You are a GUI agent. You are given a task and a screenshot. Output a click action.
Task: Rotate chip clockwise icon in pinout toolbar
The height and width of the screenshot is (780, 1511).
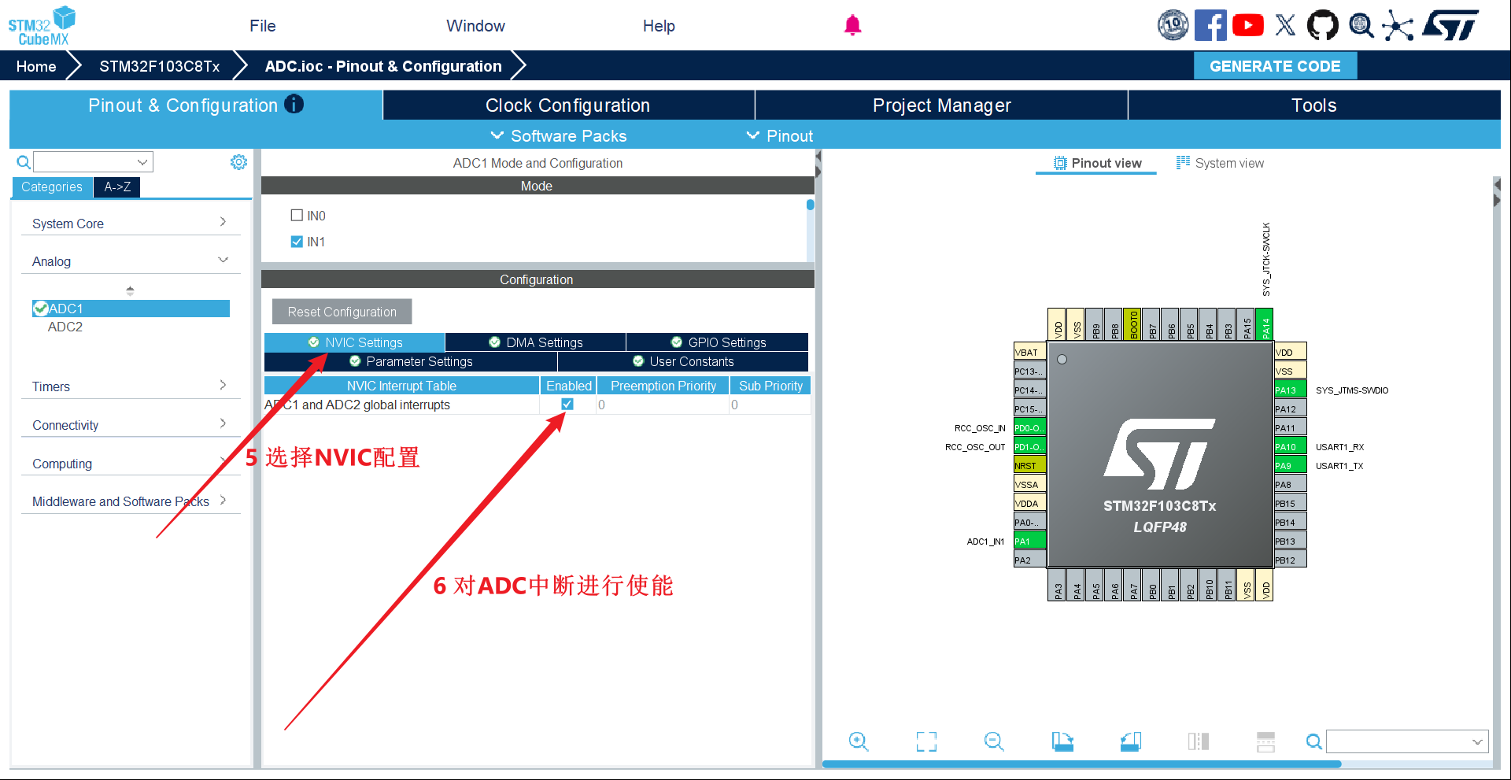pyautogui.click(x=1062, y=741)
